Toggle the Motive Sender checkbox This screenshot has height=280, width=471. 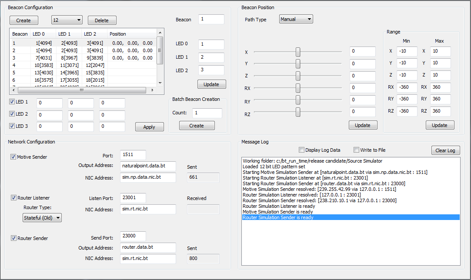(13, 157)
